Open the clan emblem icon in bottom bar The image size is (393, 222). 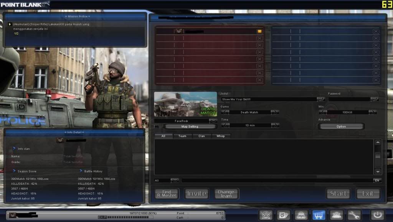pyautogui.click(x=266, y=215)
